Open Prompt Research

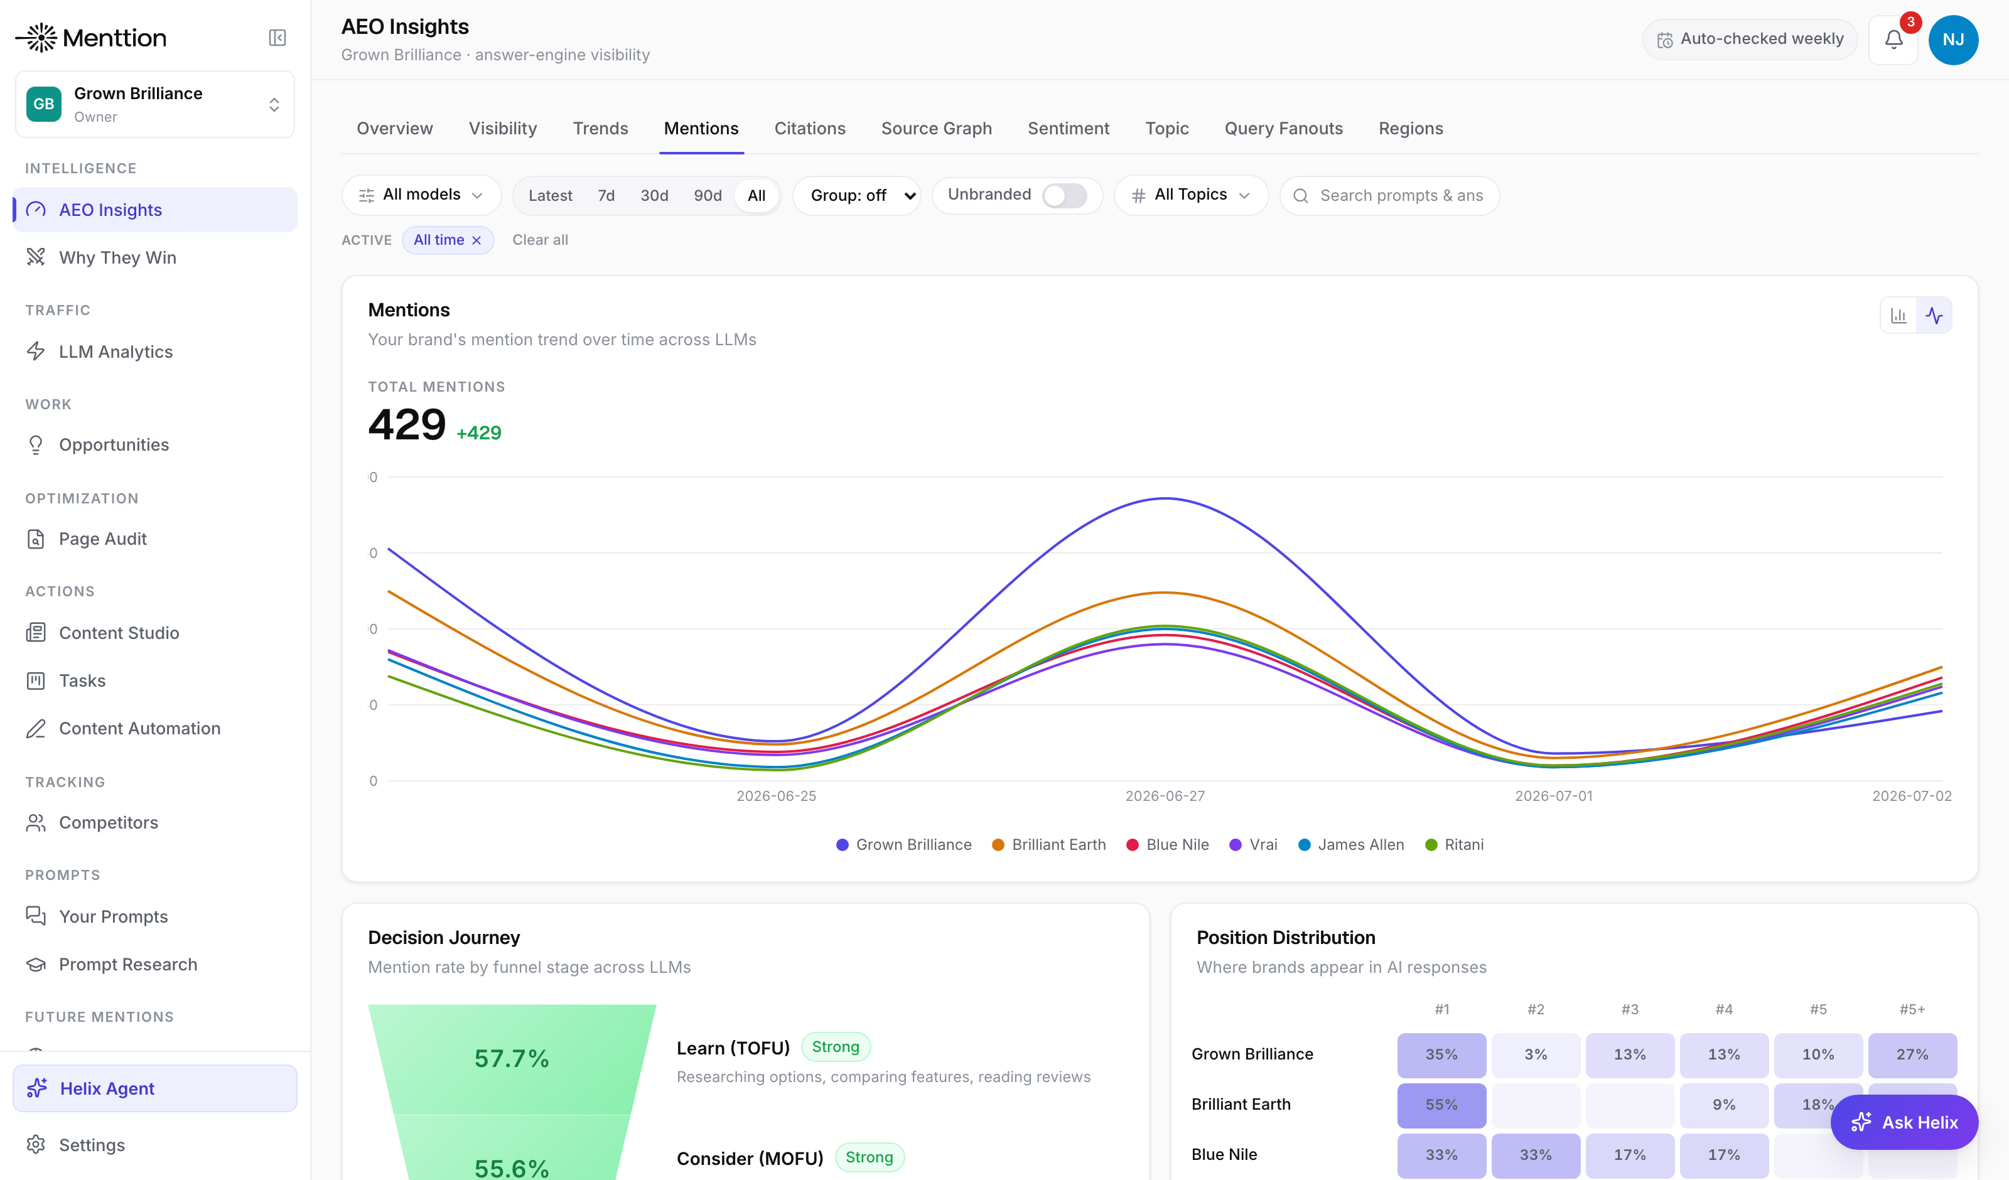(156, 965)
